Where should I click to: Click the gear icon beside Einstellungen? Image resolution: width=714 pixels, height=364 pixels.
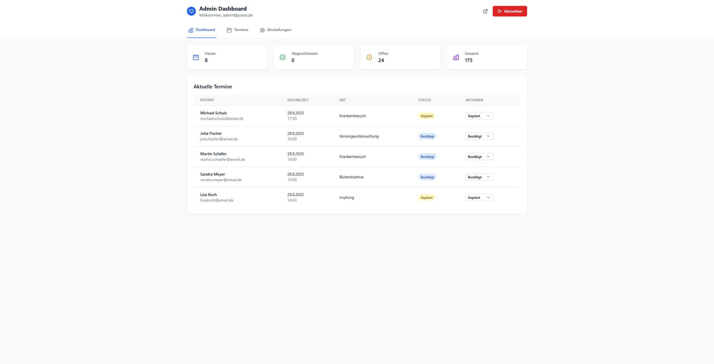[262, 30]
